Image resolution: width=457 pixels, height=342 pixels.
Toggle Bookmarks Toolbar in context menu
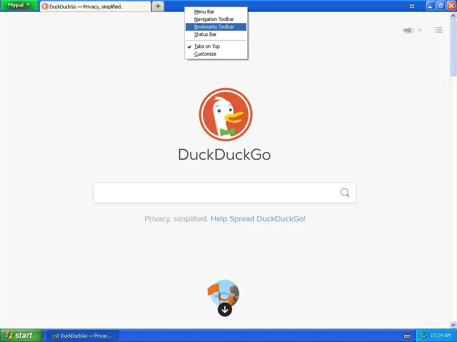[216, 27]
